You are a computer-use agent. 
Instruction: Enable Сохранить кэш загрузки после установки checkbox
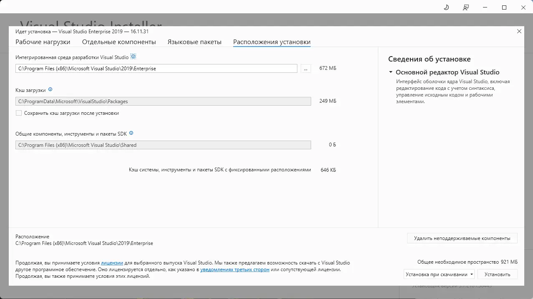click(x=19, y=113)
